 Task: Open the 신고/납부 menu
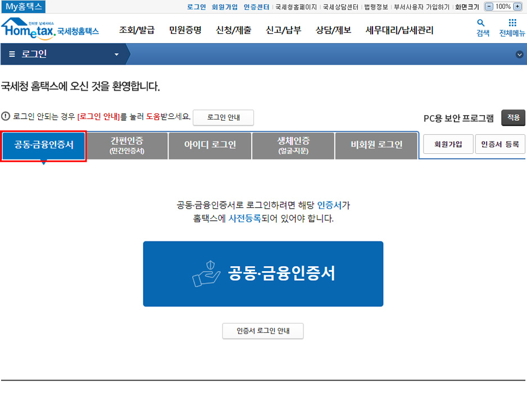(283, 30)
